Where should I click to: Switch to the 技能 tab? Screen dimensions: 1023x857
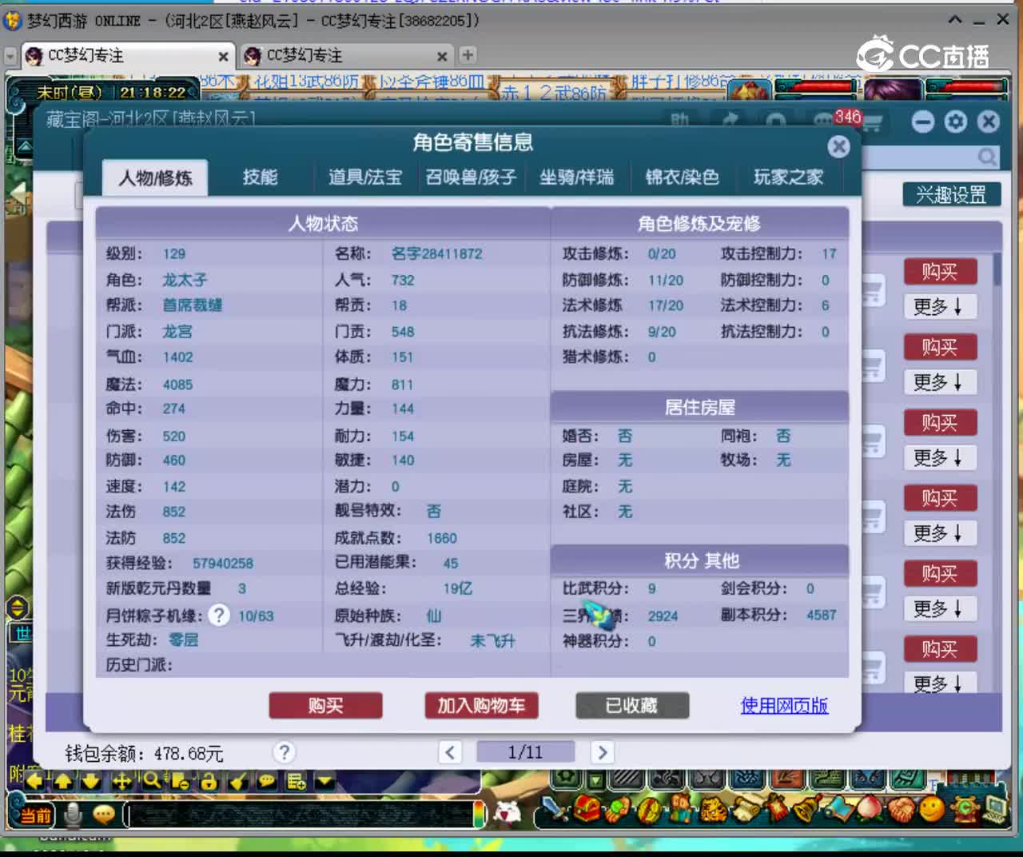261,177
